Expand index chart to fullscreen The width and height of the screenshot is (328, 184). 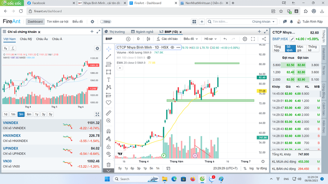[x=97, y=114]
